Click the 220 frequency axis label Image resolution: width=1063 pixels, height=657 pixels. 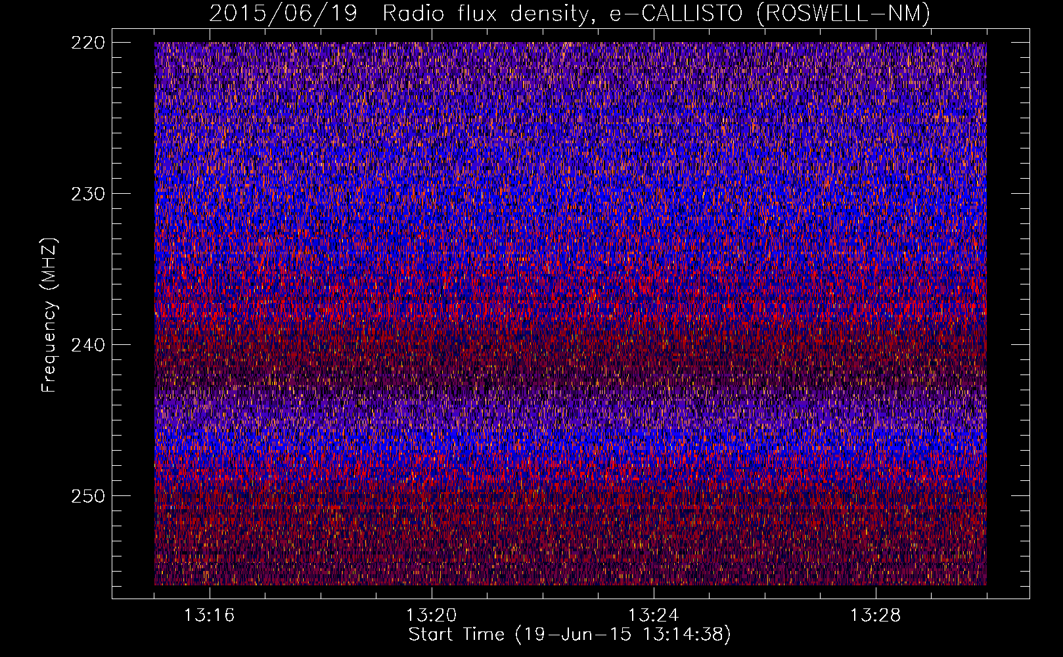click(87, 43)
